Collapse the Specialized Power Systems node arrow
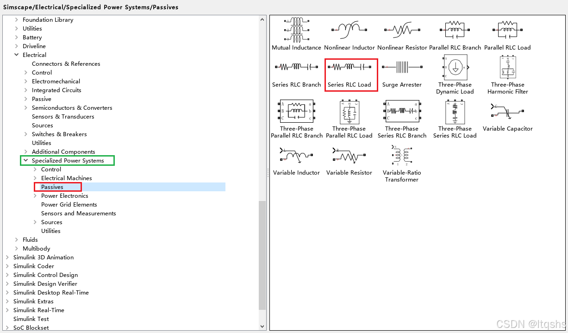Screen dimensions: 568x333 click(26, 161)
